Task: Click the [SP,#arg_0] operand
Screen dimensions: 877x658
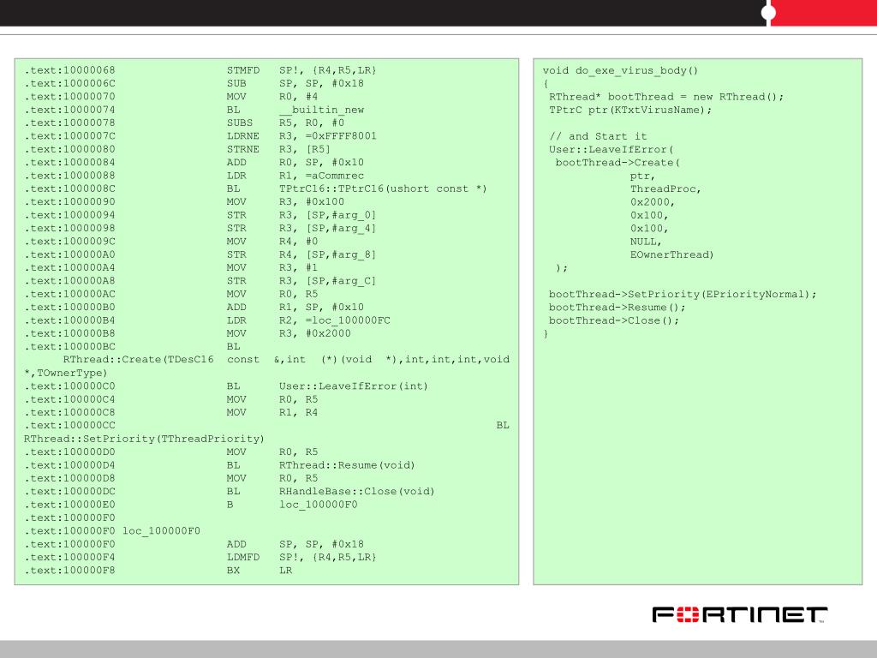Action: pyautogui.click(x=341, y=215)
